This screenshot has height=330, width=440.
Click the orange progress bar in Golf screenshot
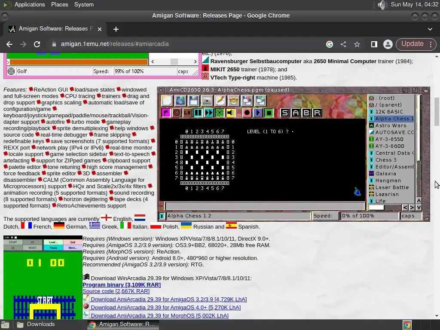(x=79, y=62)
